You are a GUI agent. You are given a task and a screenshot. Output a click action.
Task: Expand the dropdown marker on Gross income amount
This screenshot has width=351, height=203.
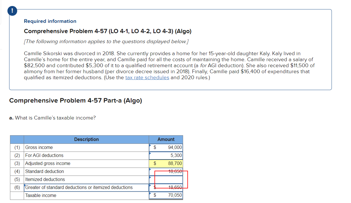(150, 146)
